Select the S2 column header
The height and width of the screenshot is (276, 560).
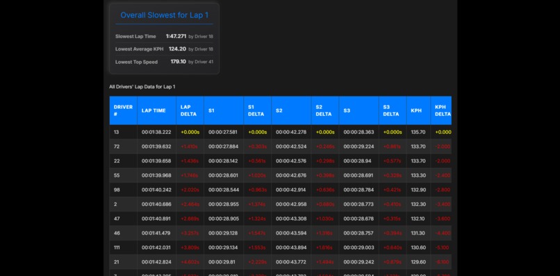(291, 110)
